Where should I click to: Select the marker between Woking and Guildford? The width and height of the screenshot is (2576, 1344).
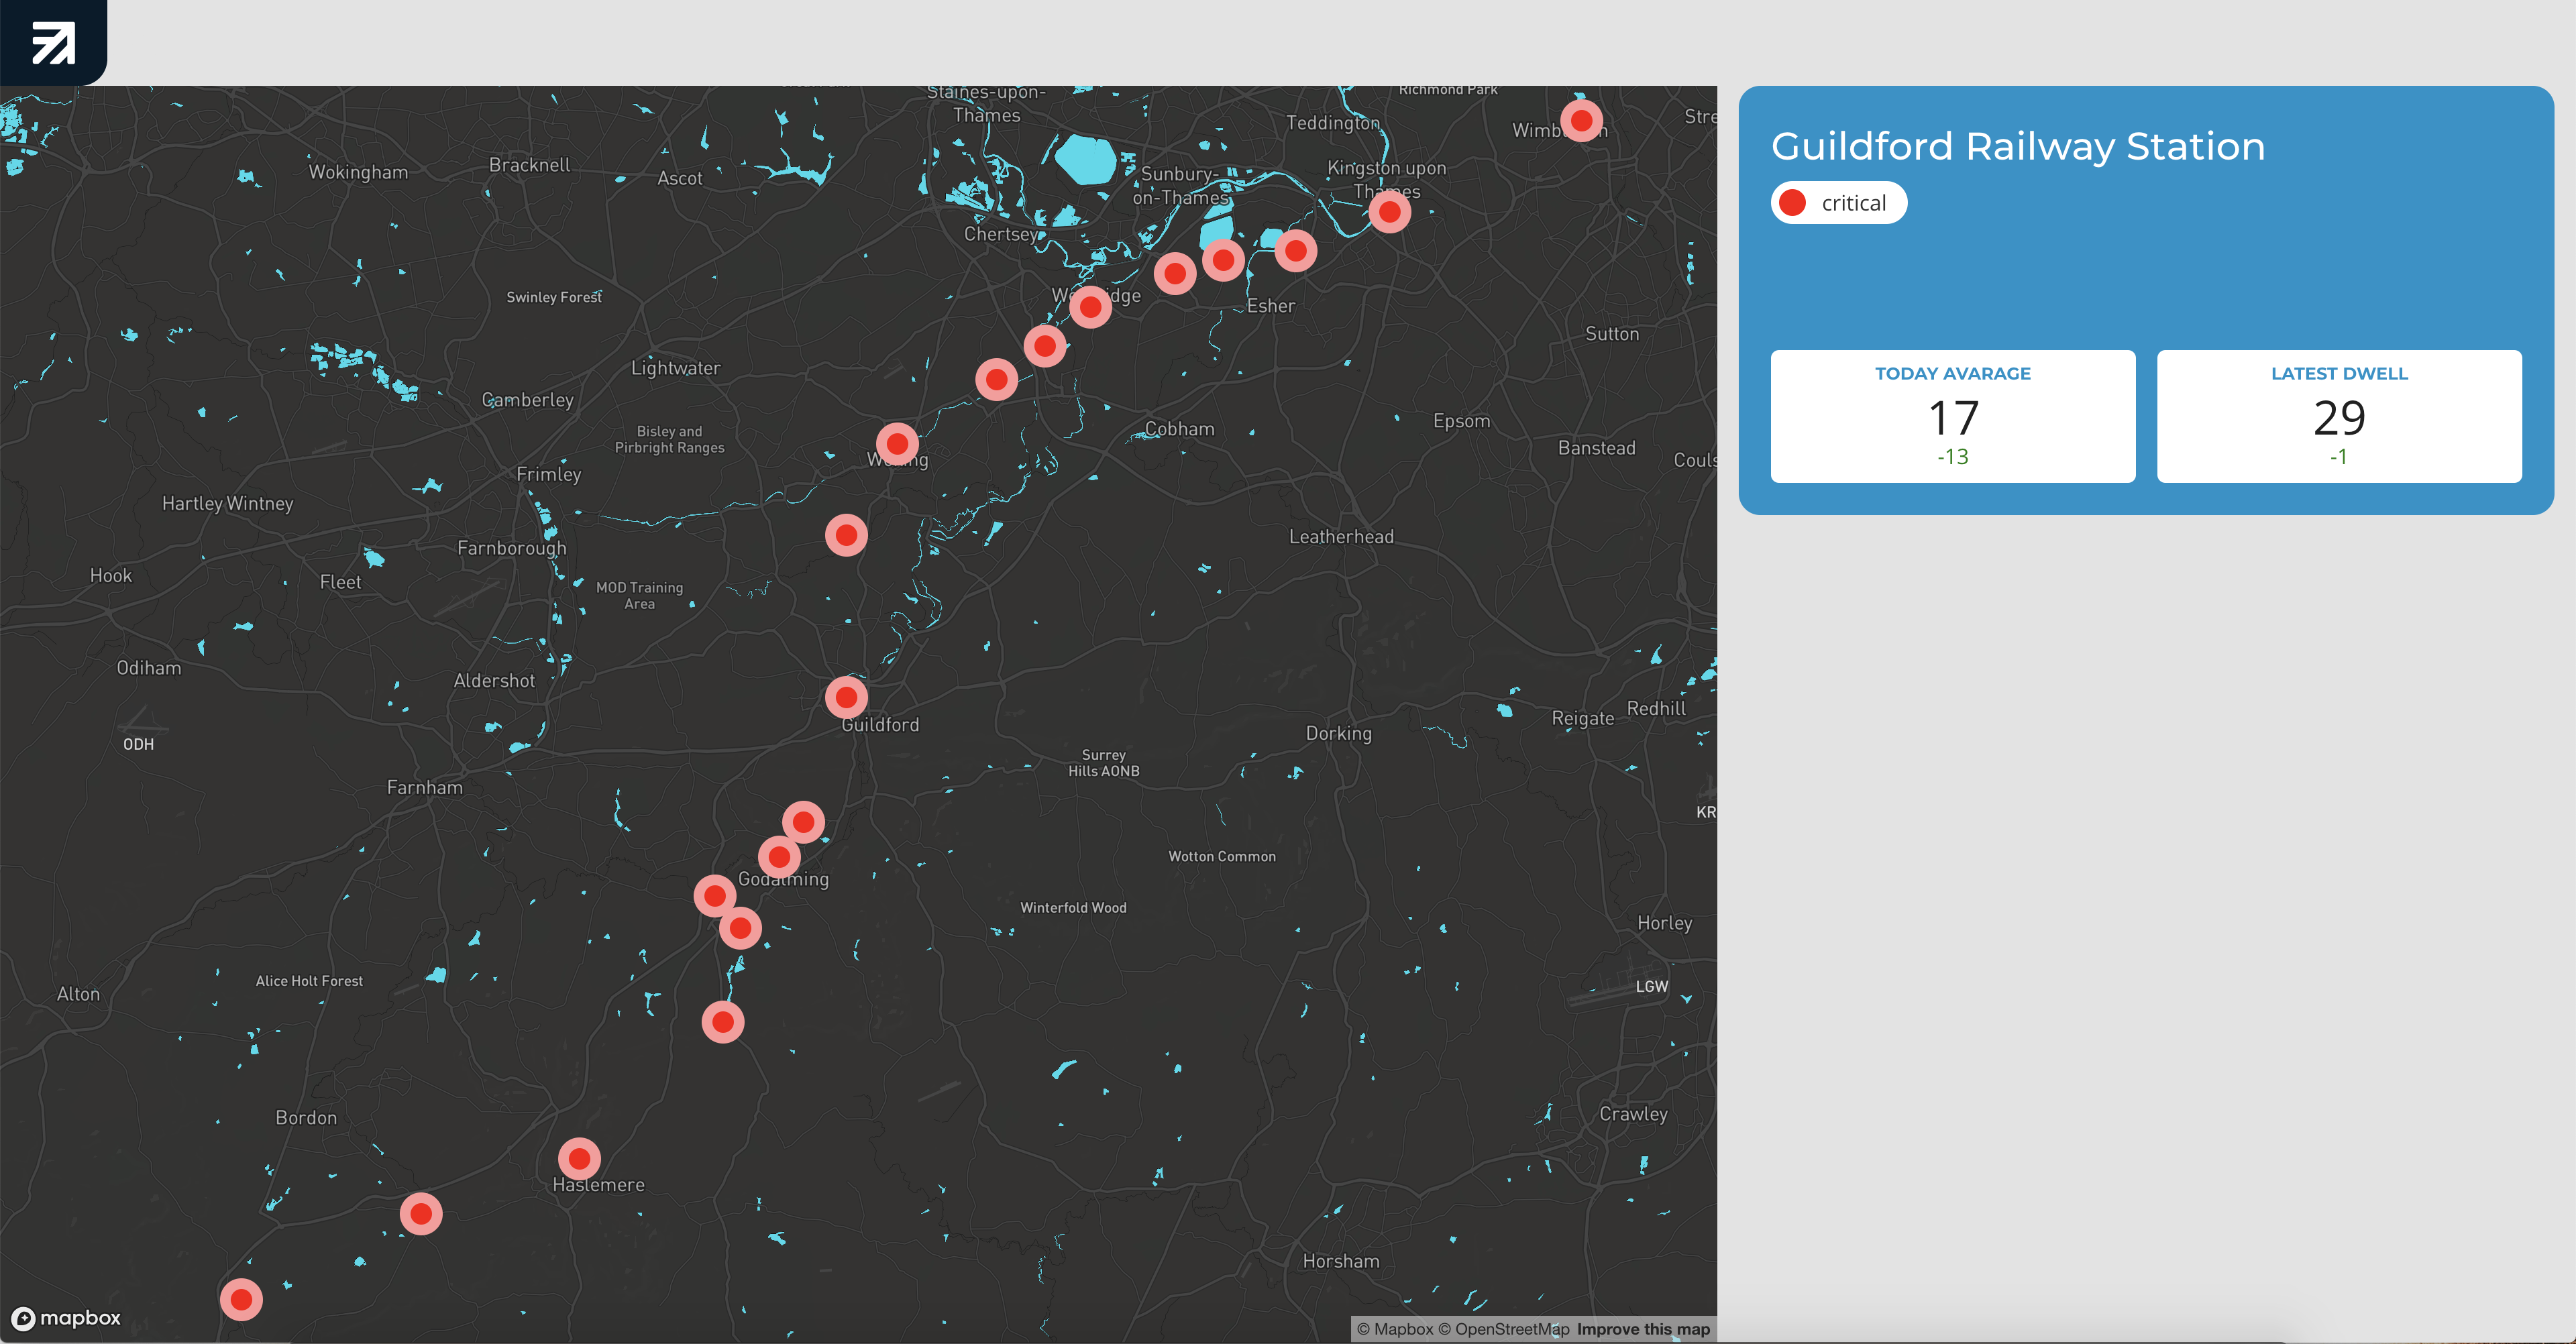(x=846, y=535)
